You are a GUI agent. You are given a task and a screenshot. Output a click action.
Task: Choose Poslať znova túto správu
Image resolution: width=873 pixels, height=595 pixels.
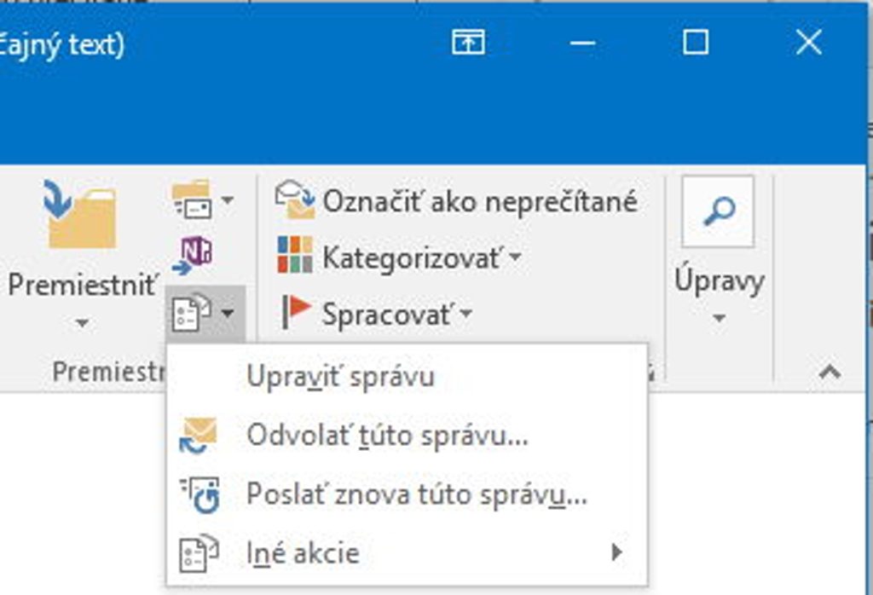[x=416, y=494]
